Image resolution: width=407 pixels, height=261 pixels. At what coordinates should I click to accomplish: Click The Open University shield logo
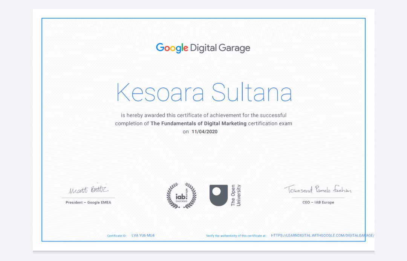[x=219, y=195]
